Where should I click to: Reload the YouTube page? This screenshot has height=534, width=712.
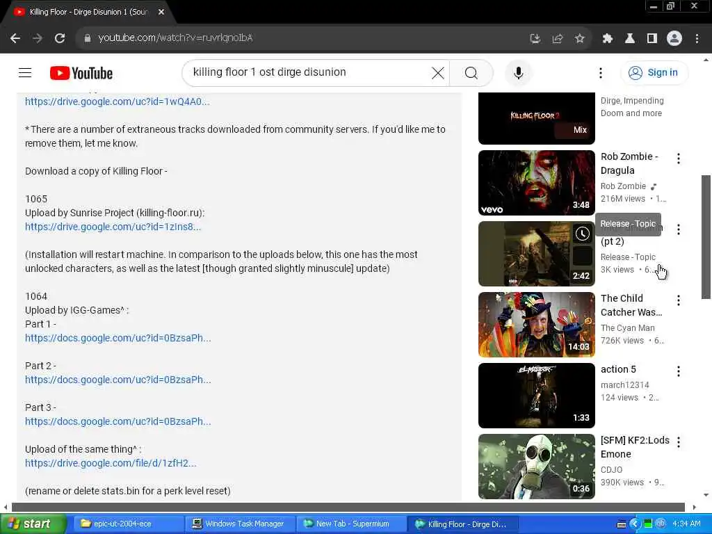[x=60, y=38]
